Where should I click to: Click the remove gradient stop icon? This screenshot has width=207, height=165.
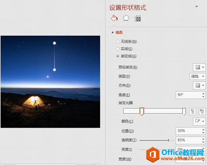tap(202, 111)
